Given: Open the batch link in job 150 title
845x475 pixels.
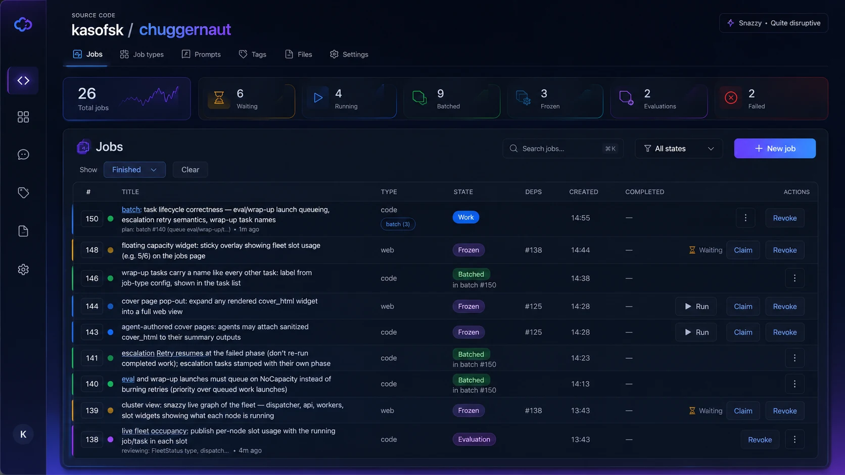Looking at the screenshot, I should [x=131, y=209].
